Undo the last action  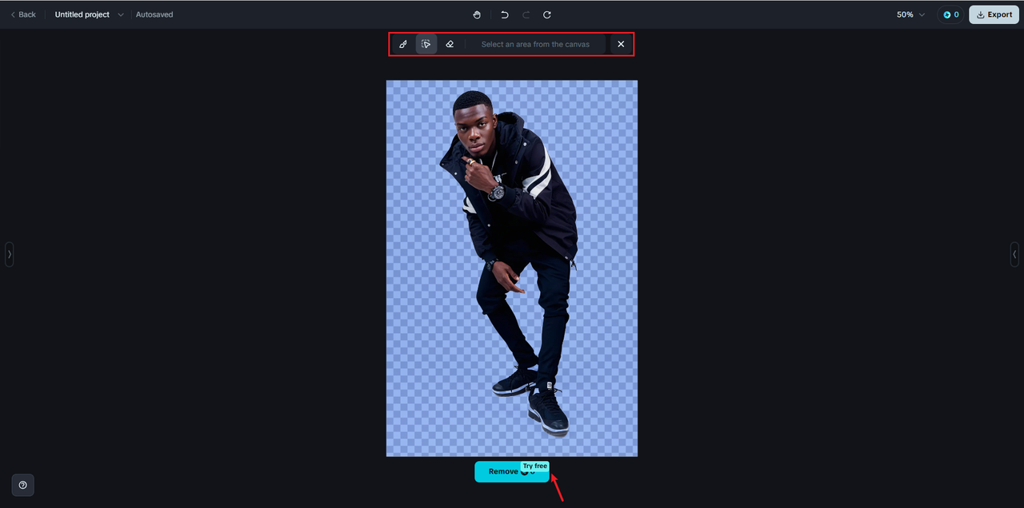click(x=505, y=14)
